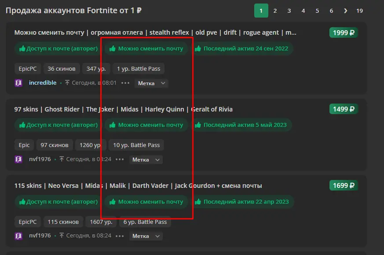Go to page 6
Screen dimensions: 384x255
[331, 11]
